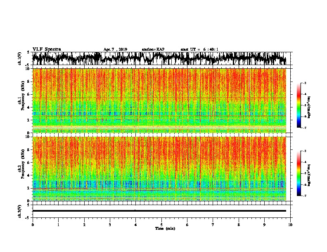The image size is (327, 252).
Task: Click the flat black ch.3 signal trace
Action: tap(159, 211)
